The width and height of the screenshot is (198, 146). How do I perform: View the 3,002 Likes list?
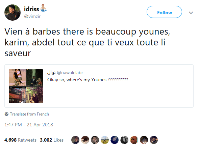[52, 140]
